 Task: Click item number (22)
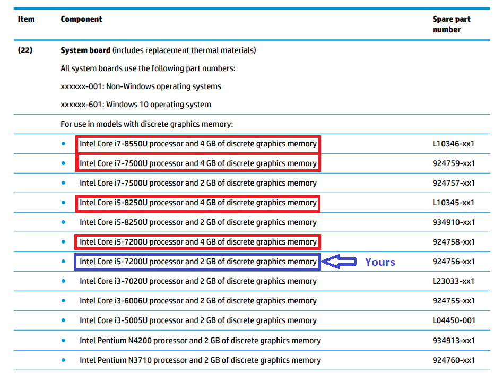(25, 50)
